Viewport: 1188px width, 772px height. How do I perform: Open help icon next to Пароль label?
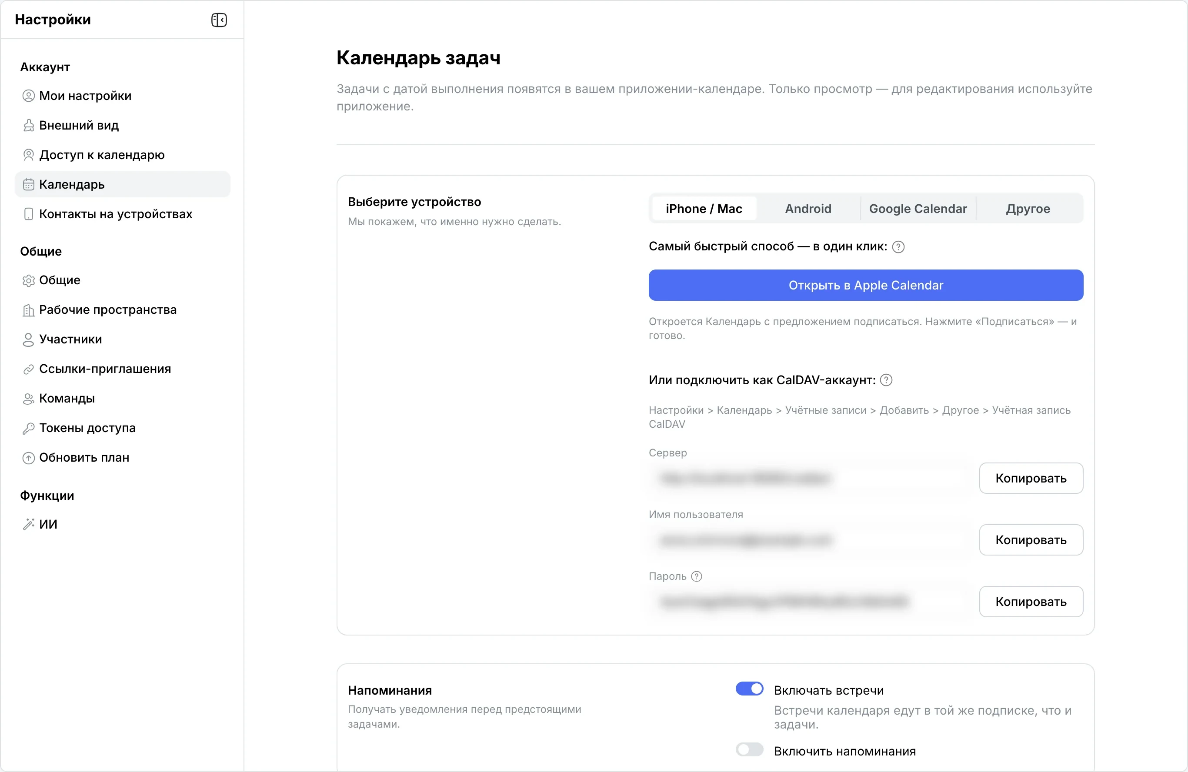pyautogui.click(x=696, y=576)
